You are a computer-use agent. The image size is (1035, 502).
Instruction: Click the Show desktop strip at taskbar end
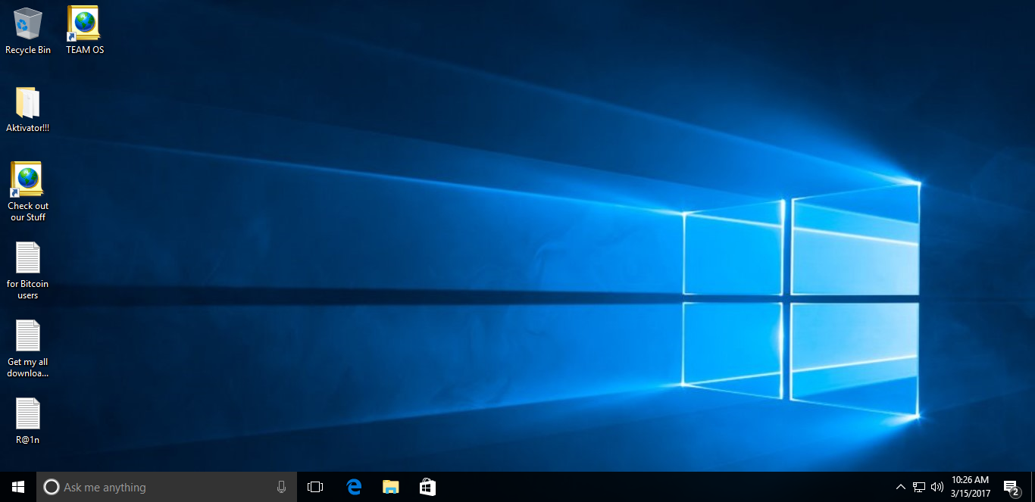tap(1033, 487)
